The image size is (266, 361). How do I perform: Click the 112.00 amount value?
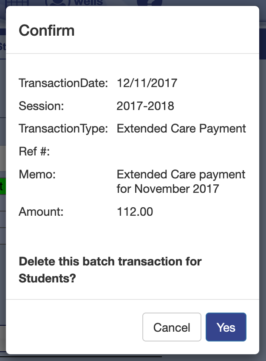pyautogui.click(x=135, y=212)
